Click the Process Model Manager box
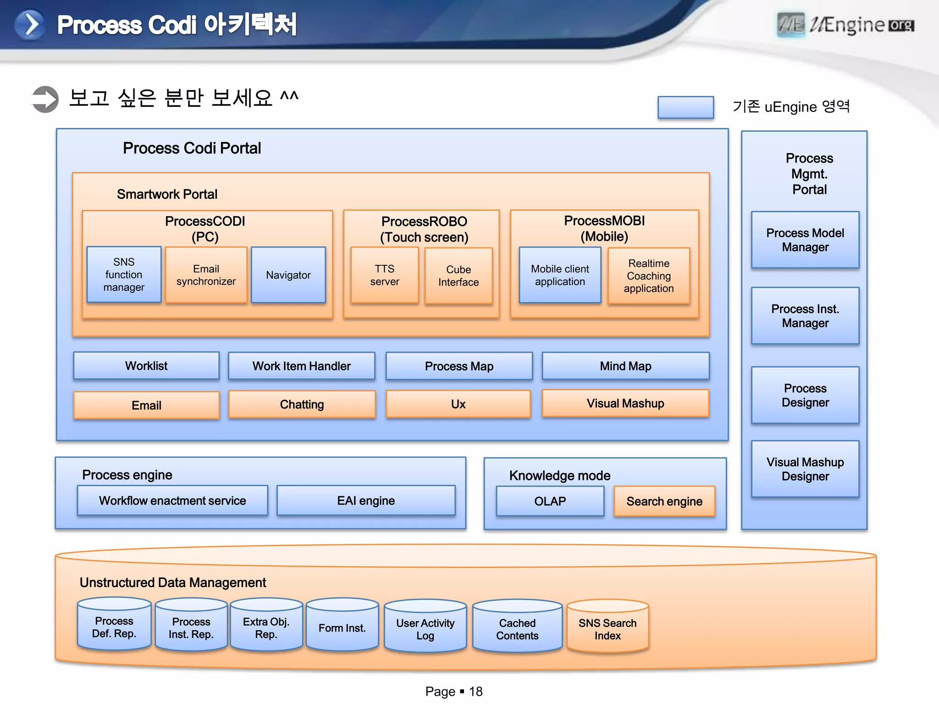This screenshot has width=939, height=704. [x=805, y=240]
